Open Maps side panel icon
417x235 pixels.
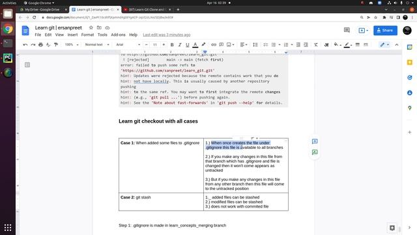click(x=410, y=108)
